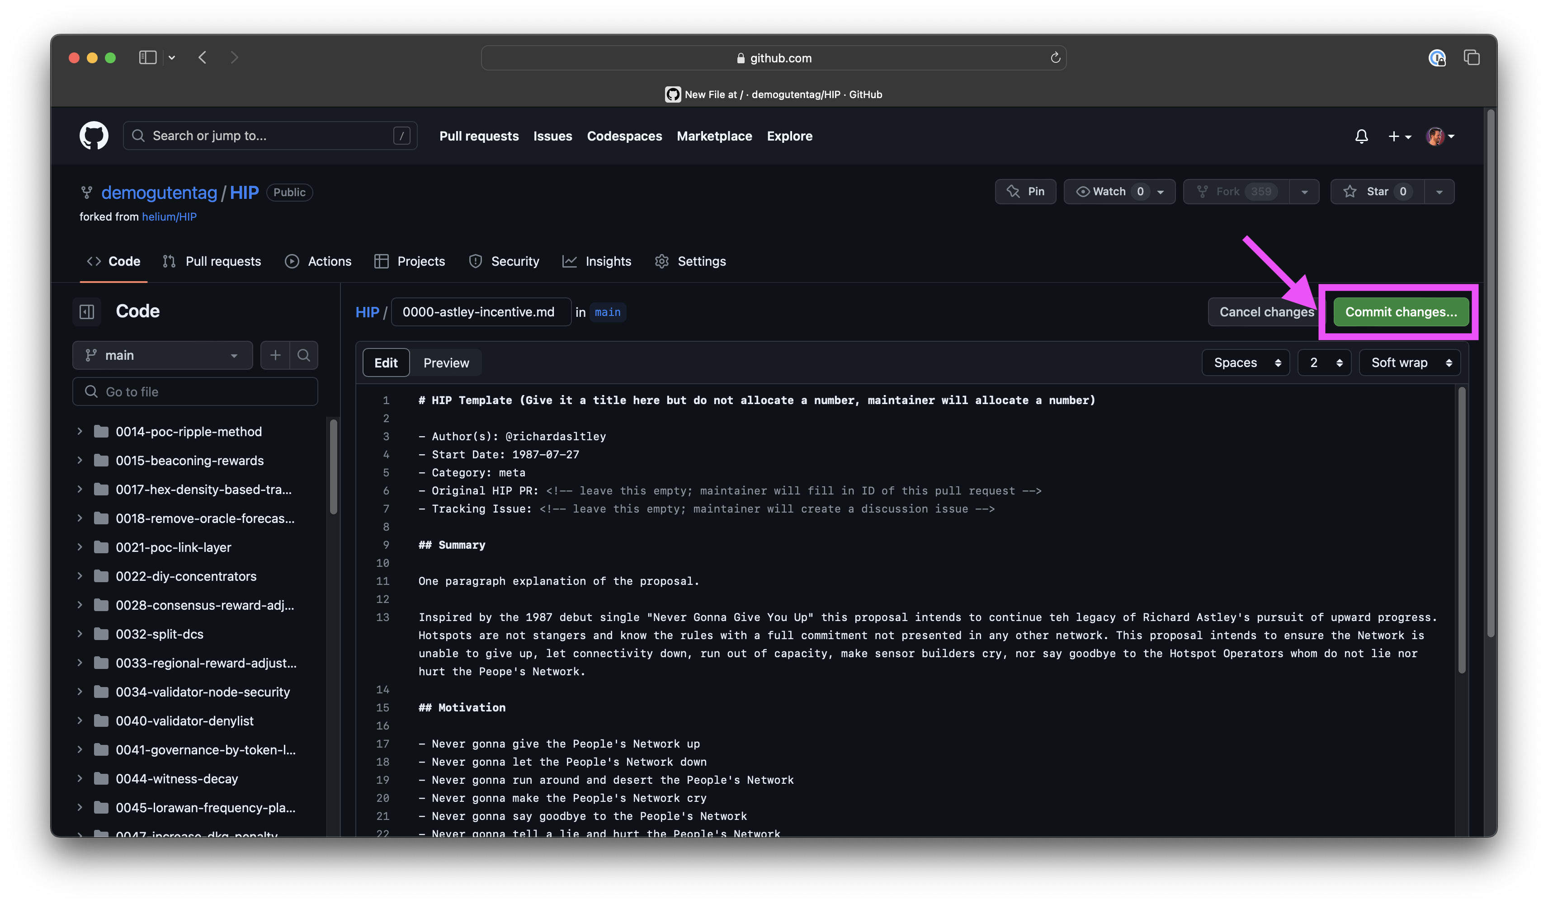Collapse the file tree side panel icon

(87, 311)
